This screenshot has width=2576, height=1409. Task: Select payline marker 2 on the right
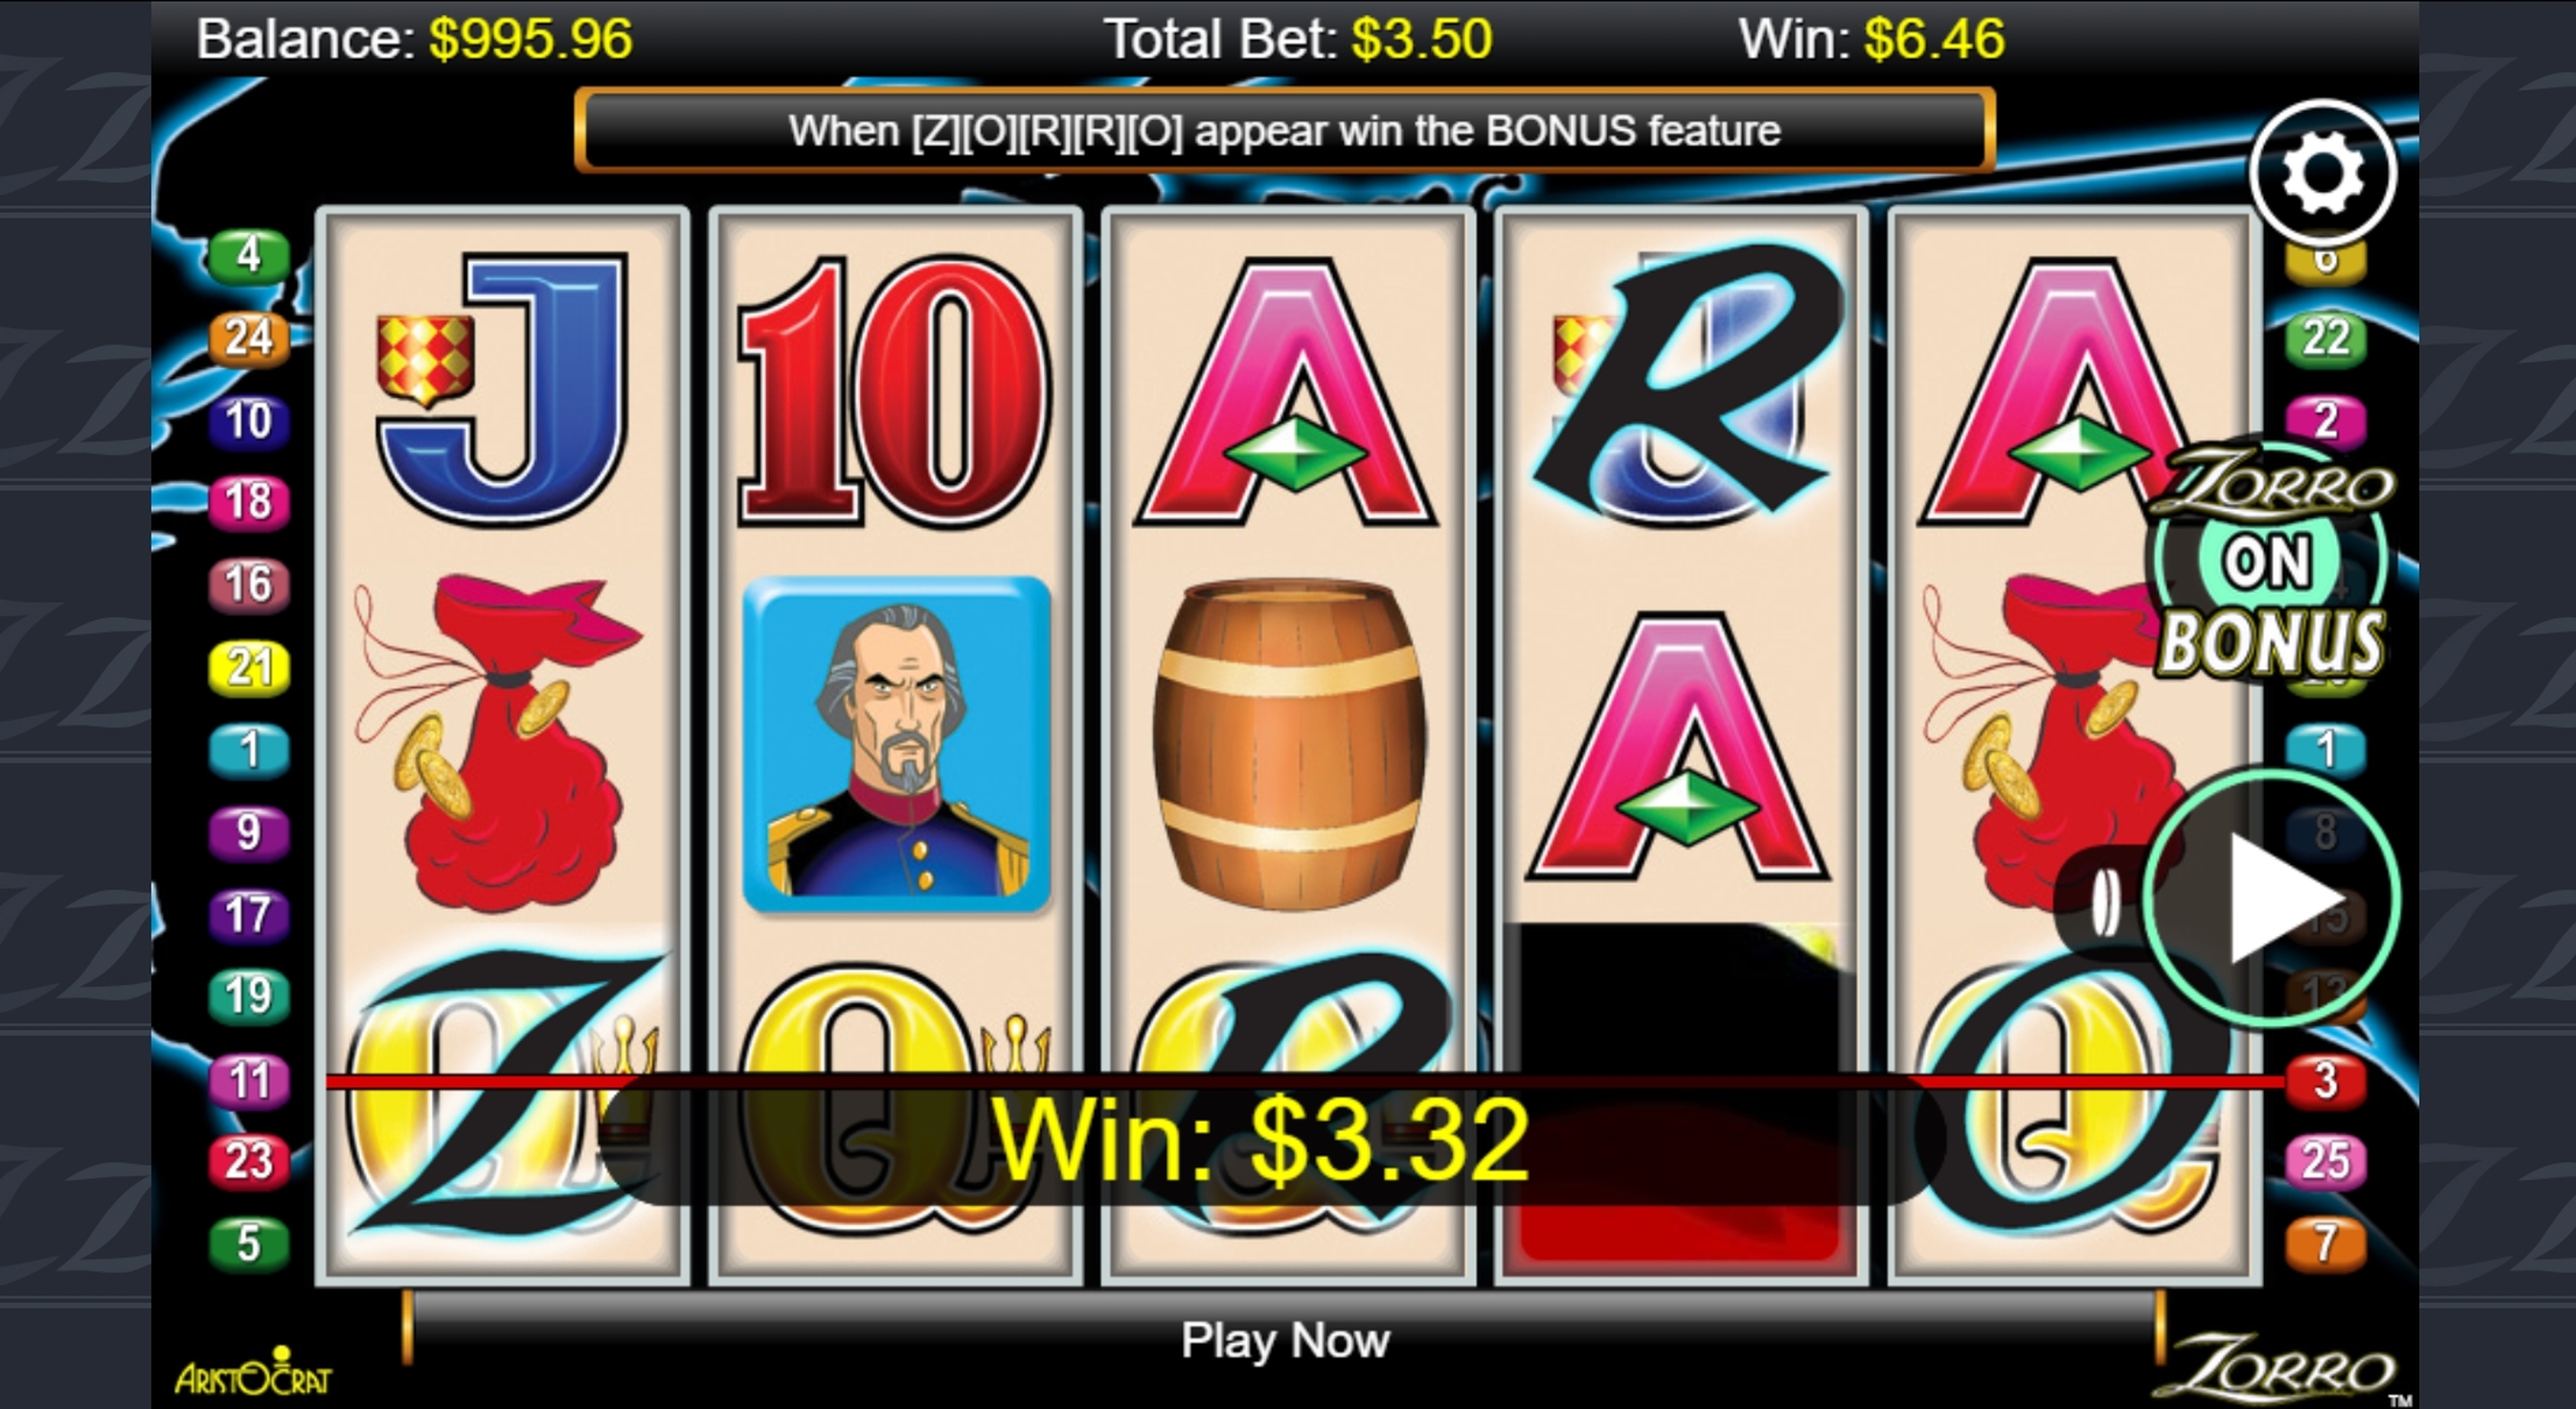pos(2326,421)
